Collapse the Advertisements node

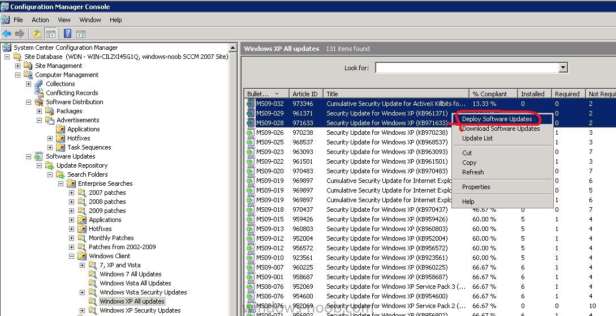[x=39, y=120]
